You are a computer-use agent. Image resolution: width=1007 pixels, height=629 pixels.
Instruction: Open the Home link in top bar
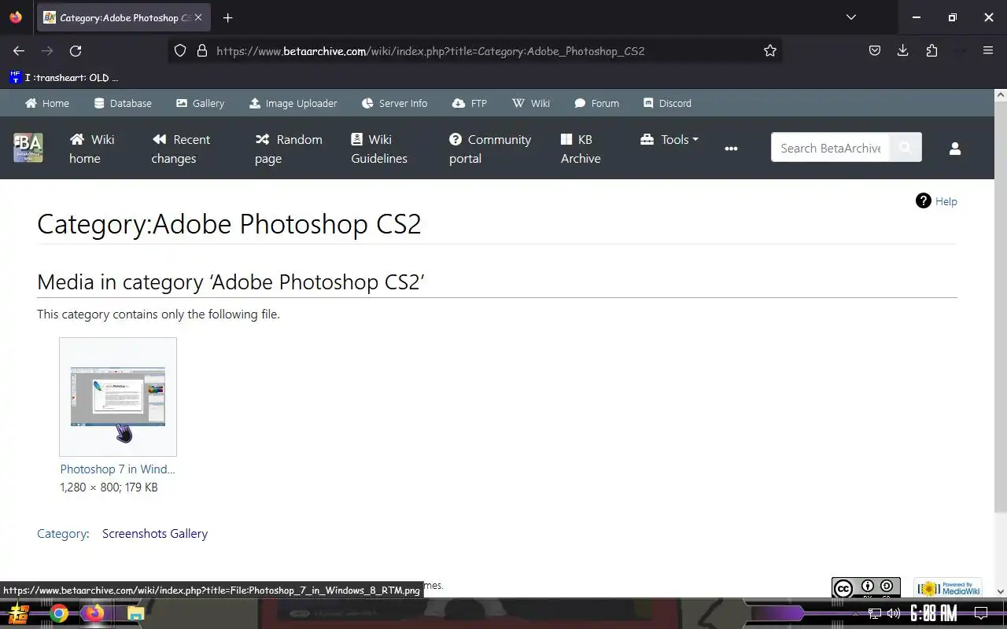[47, 103]
